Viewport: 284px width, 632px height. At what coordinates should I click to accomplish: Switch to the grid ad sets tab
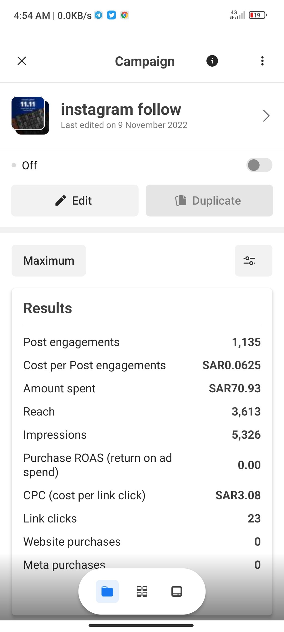(142, 591)
